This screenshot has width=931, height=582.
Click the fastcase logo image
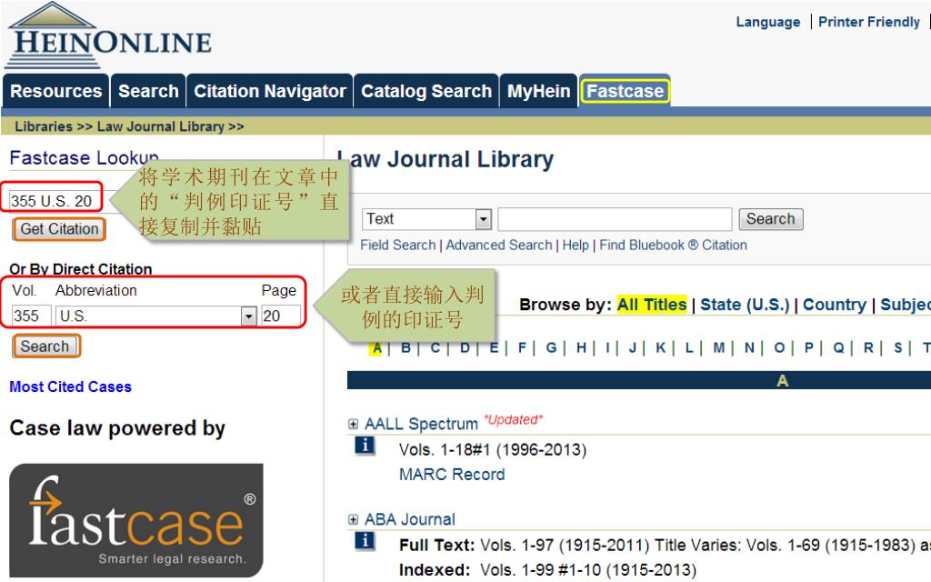[136, 519]
